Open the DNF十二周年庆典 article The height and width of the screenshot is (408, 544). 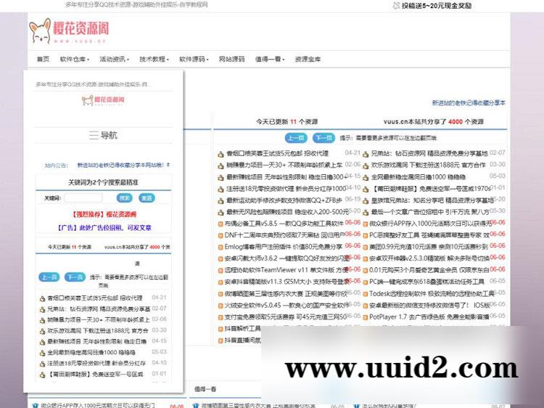point(284,235)
